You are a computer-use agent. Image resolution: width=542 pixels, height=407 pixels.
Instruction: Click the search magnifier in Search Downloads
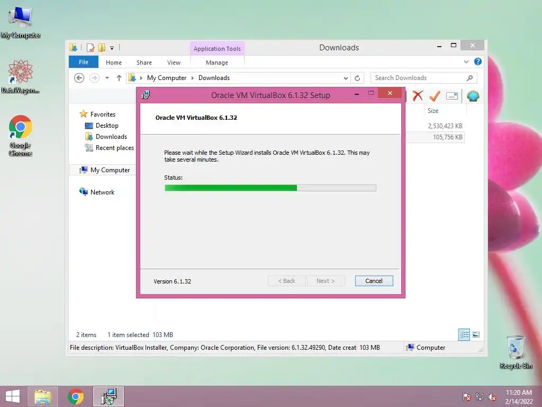[469, 78]
